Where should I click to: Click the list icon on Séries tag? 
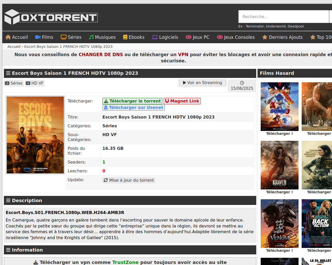pyautogui.click(x=7, y=83)
